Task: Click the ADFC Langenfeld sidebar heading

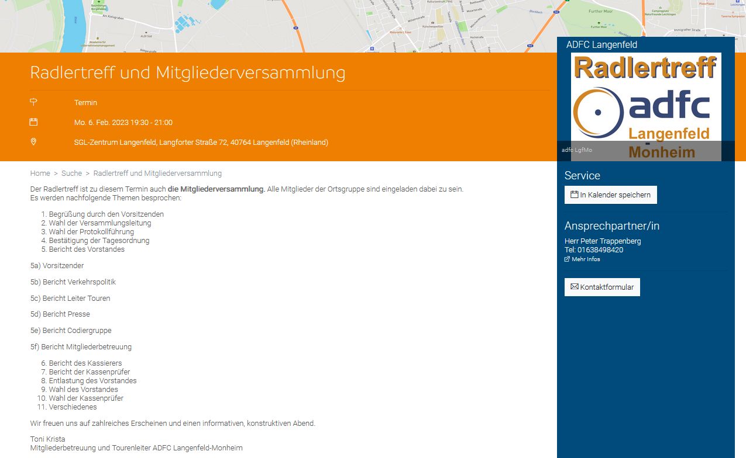Action: click(x=601, y=45)
